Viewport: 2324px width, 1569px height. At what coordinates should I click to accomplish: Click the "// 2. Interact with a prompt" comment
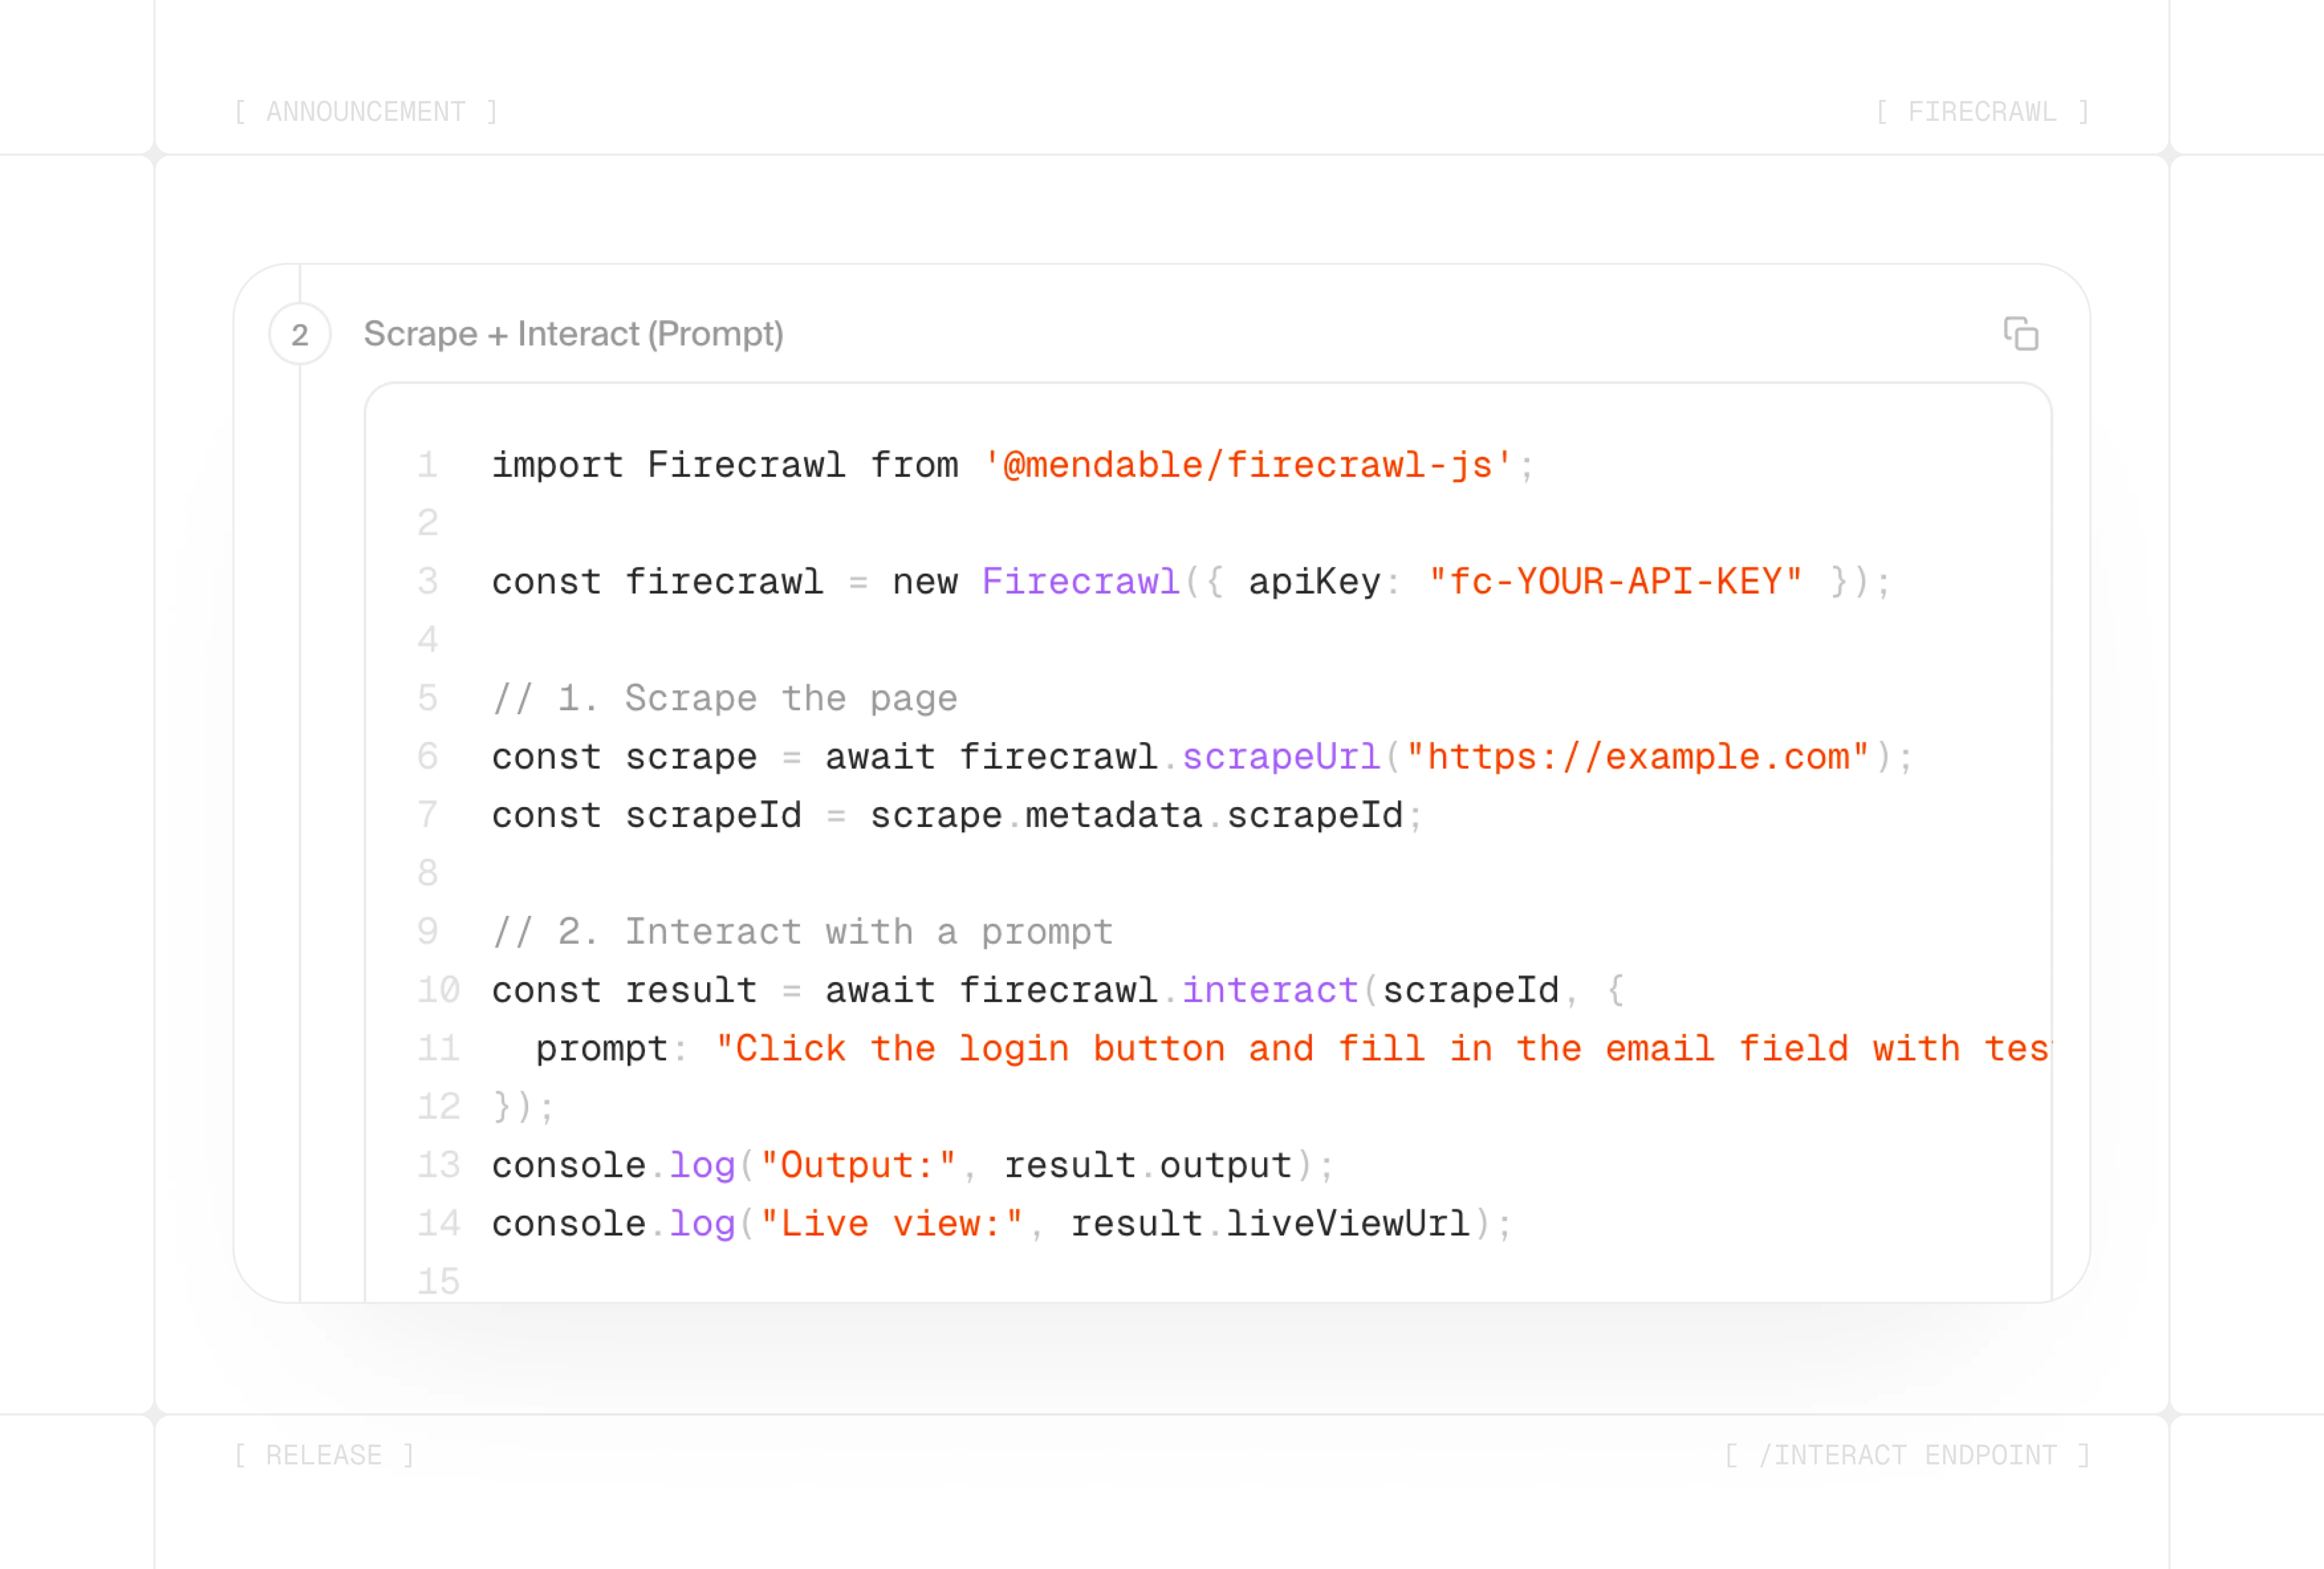pyautogui.click(x=803, y=932)
